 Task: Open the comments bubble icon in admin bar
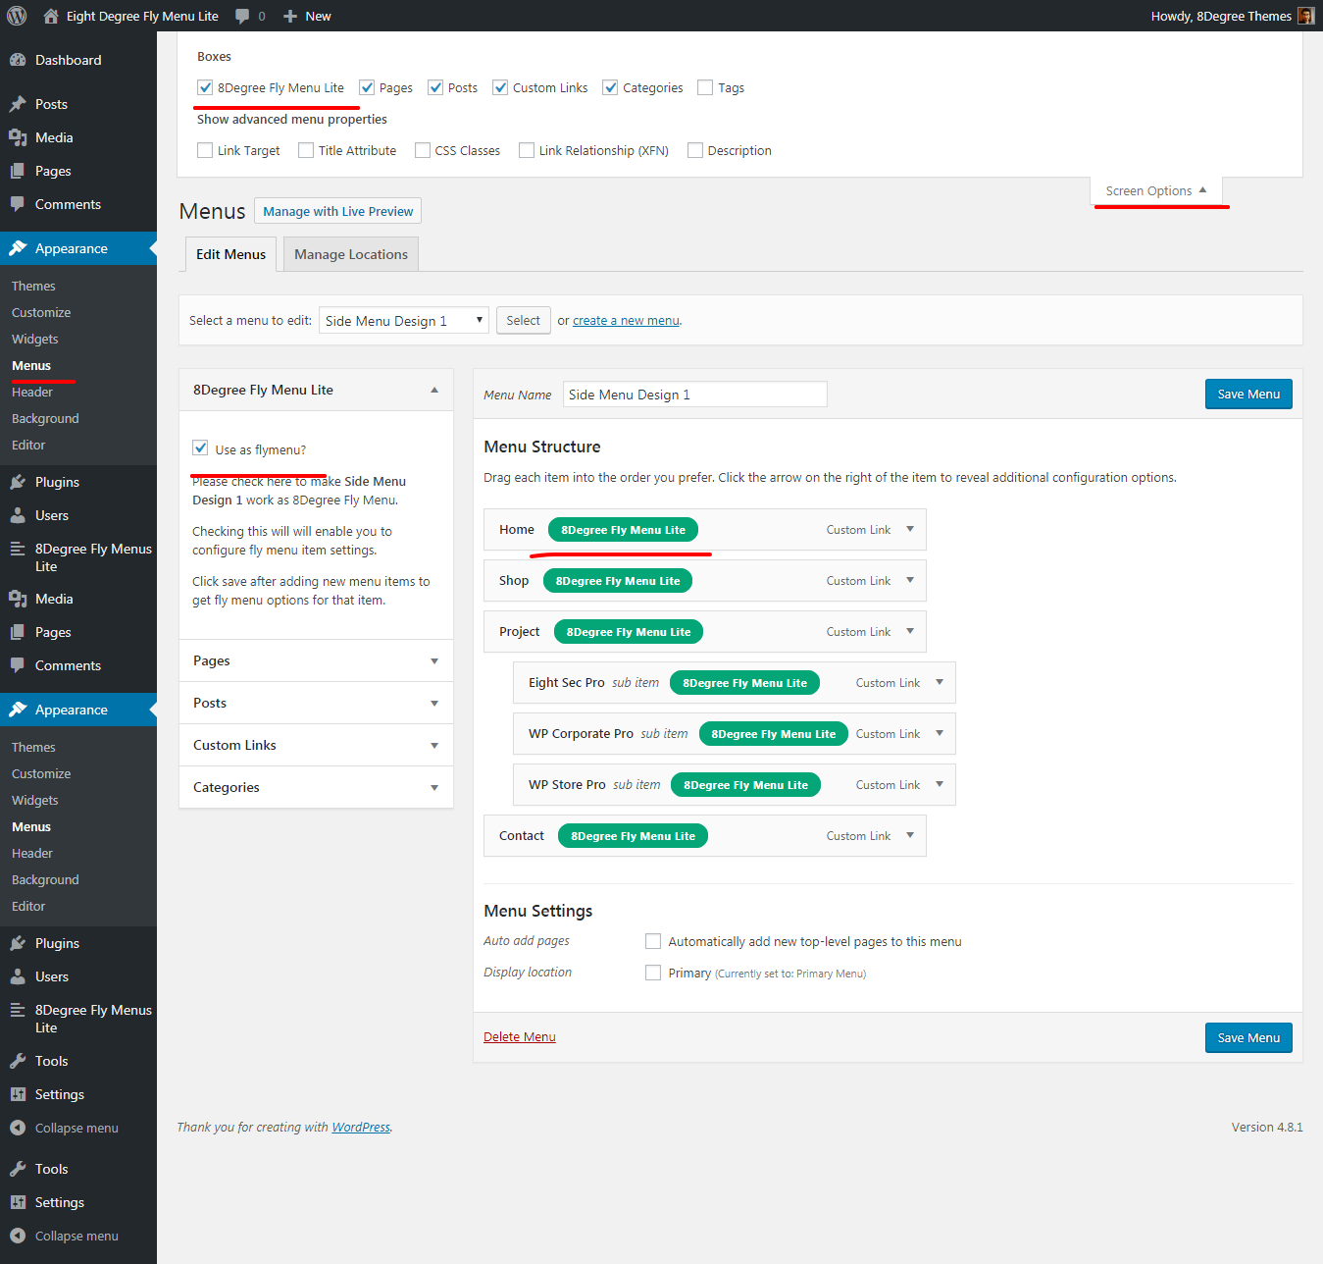[242, 16]
